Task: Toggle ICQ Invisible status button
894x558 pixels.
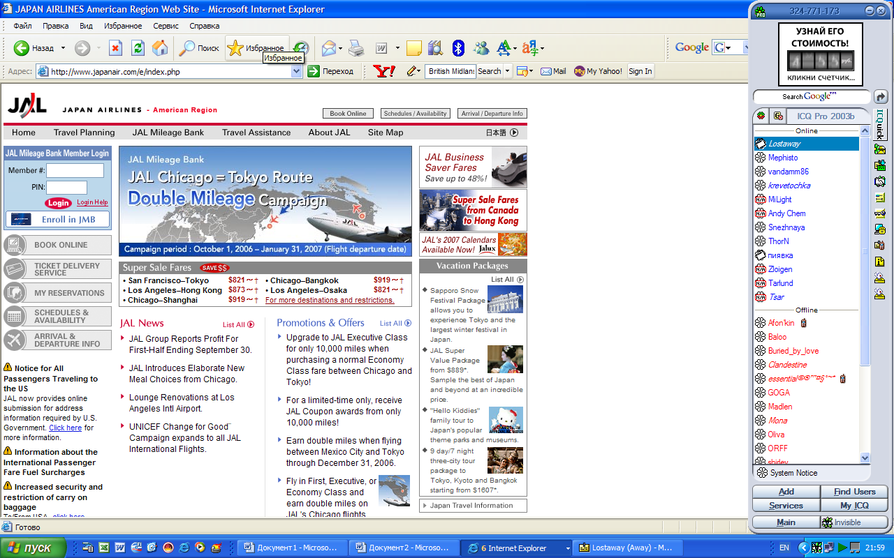Action: (854, 522)
